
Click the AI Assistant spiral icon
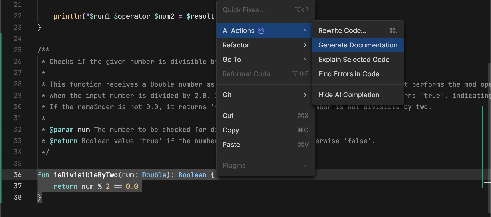(x=261, y=31)
